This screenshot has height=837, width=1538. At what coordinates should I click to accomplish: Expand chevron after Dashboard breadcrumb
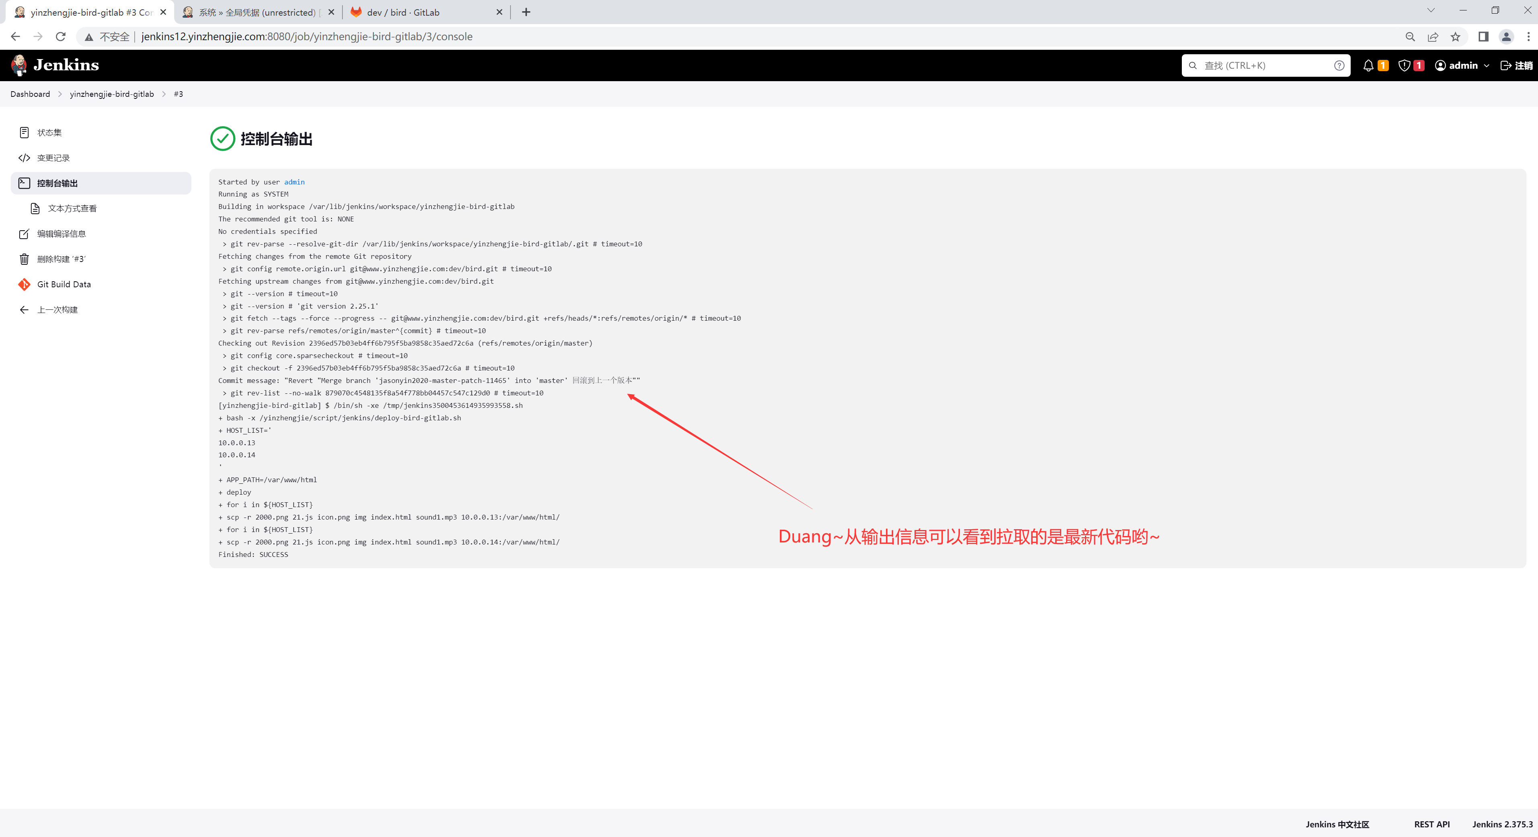(60, 94)
